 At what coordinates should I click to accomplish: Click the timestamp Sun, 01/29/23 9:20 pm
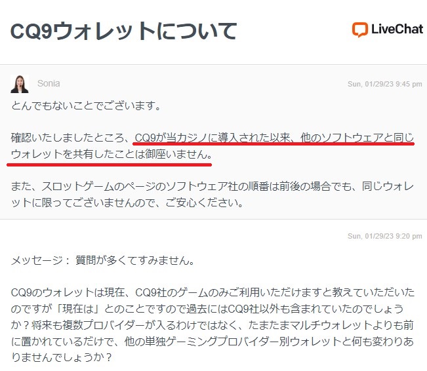385,236
